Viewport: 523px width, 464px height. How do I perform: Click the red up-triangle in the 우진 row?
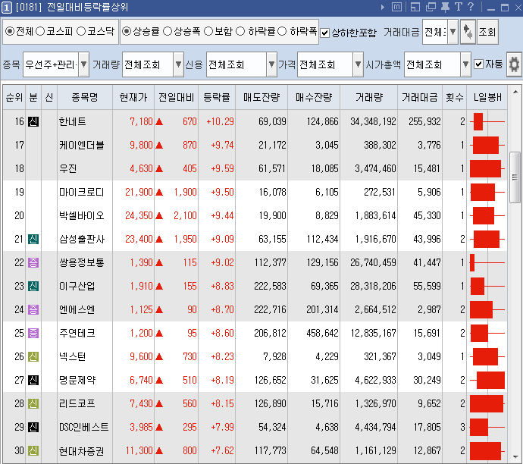[159, 169]
